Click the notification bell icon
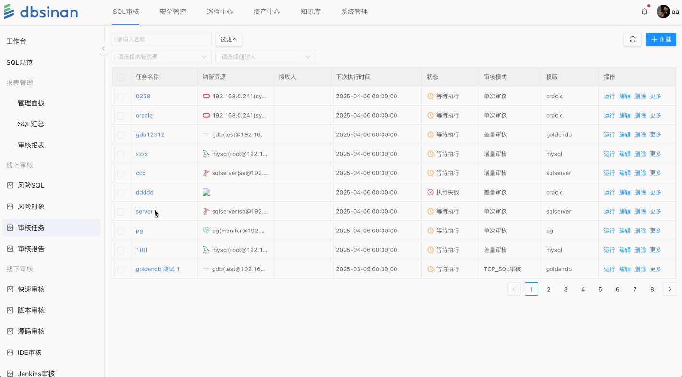 pyautogui.click(x=645, y=12)
